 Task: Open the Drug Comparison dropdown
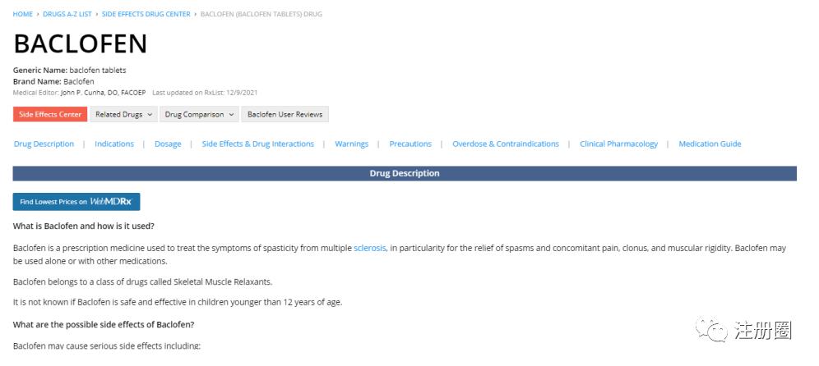pos(200,115)
